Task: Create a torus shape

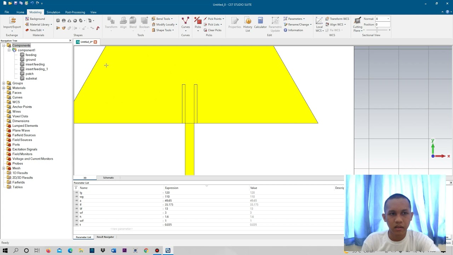Action: click(x=75, y=21)
